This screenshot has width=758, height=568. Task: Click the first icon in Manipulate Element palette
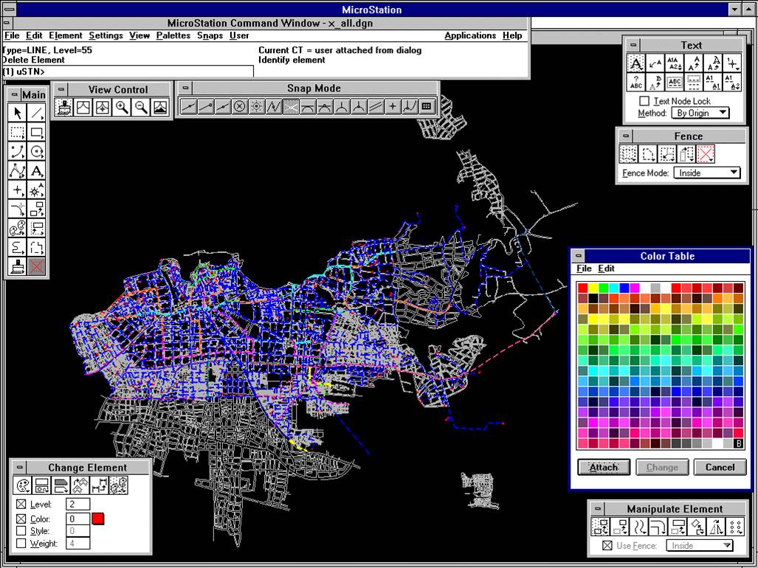point(600,527)
